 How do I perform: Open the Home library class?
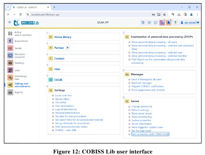click(x=63, y=37)
